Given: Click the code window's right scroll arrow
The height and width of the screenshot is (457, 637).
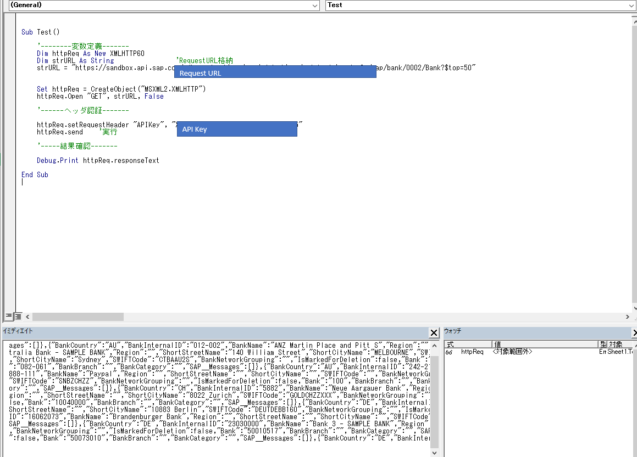Looking at the screenshot, I should (x=627, y=317).
